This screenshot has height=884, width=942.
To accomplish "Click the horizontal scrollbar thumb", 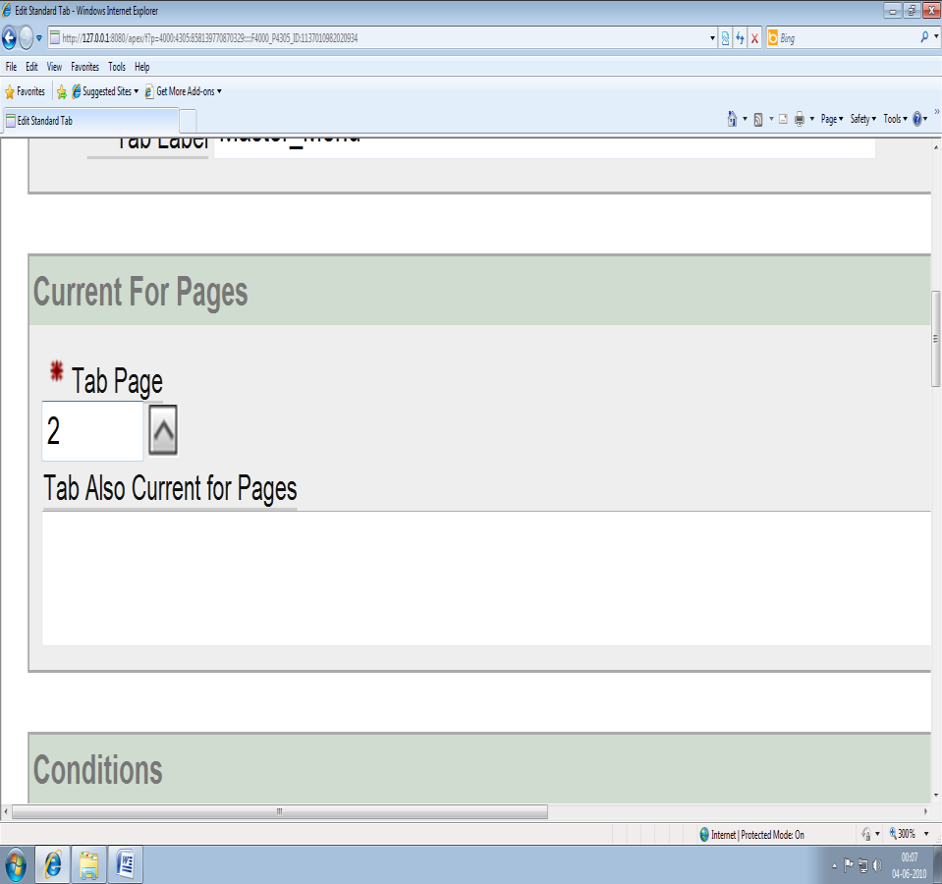I will 279,812.
